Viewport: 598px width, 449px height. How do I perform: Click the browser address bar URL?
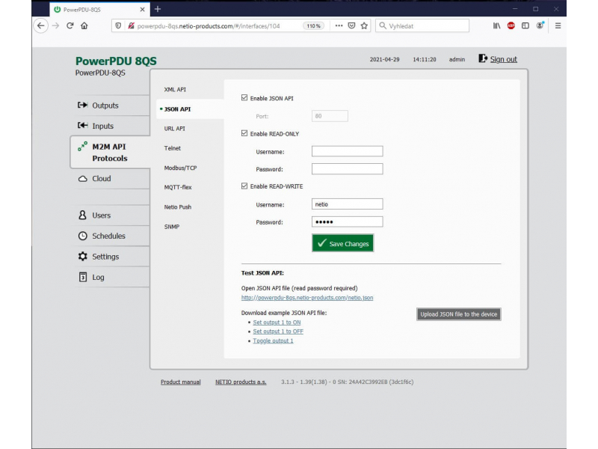pyautogui.click(x=209, y=26)
